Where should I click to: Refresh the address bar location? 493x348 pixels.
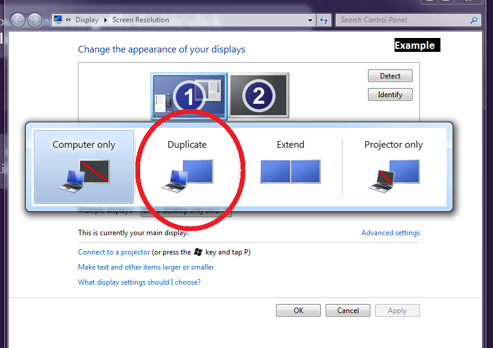pyautogui.click(x=324, y=20)
